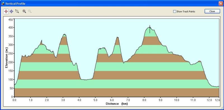
Task: Zoom in with the plus magnifier
Action: tap(24, 11)
